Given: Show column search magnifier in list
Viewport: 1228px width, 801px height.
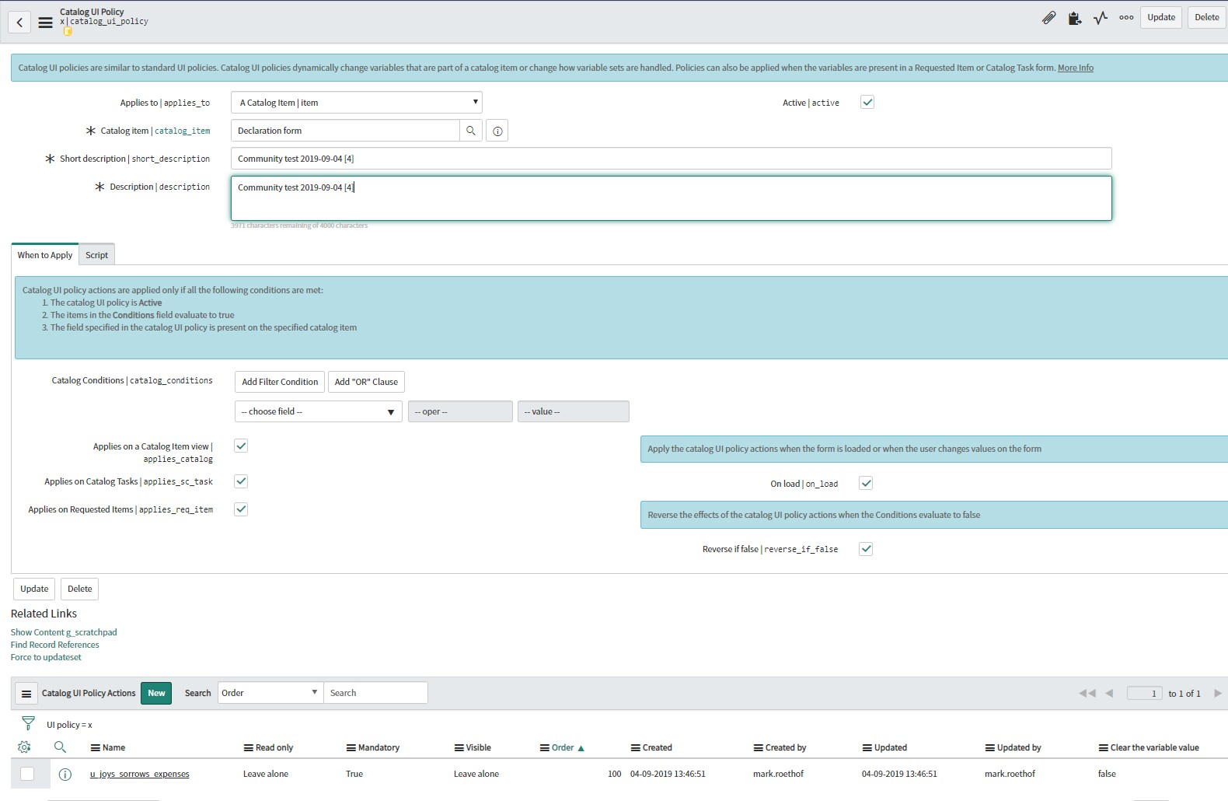Looking at the screenshot, I should click(60, 747).
